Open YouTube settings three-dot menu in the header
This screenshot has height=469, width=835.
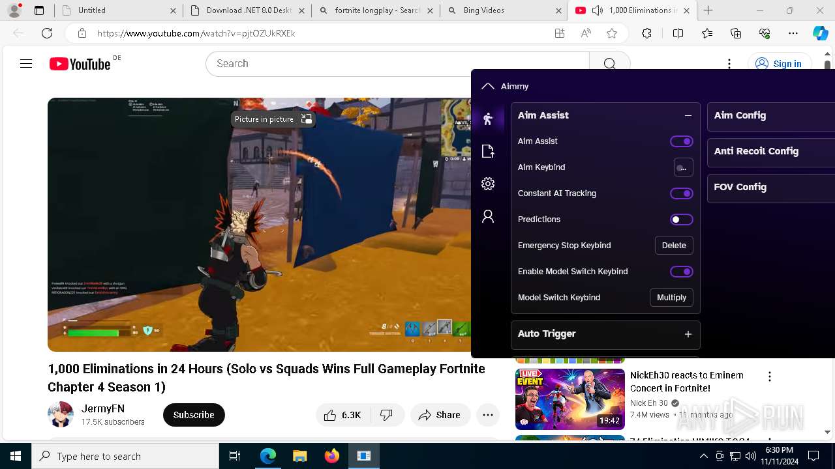[729, 64]
